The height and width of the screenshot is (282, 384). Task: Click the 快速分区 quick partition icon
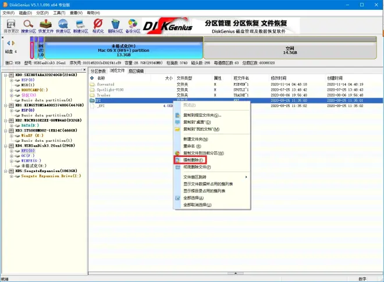coord(63,24)
